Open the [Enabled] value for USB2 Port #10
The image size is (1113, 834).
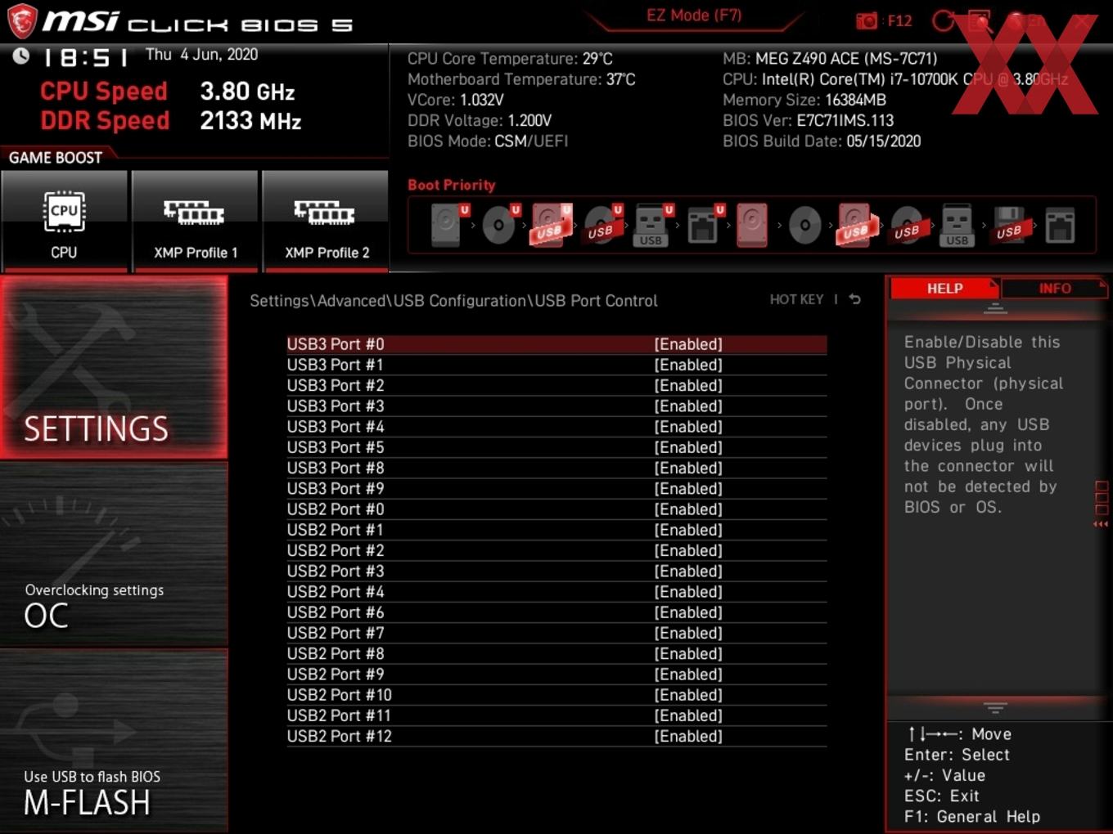pyautogui.click(x=688, y=695)
